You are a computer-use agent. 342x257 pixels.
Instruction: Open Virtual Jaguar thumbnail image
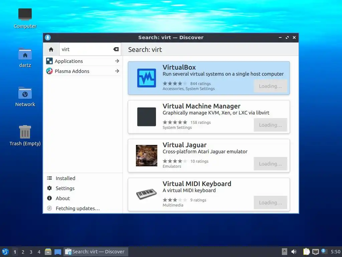(147, 156)
